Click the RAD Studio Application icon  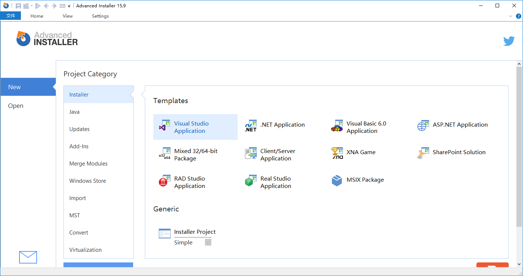(164, 181)
